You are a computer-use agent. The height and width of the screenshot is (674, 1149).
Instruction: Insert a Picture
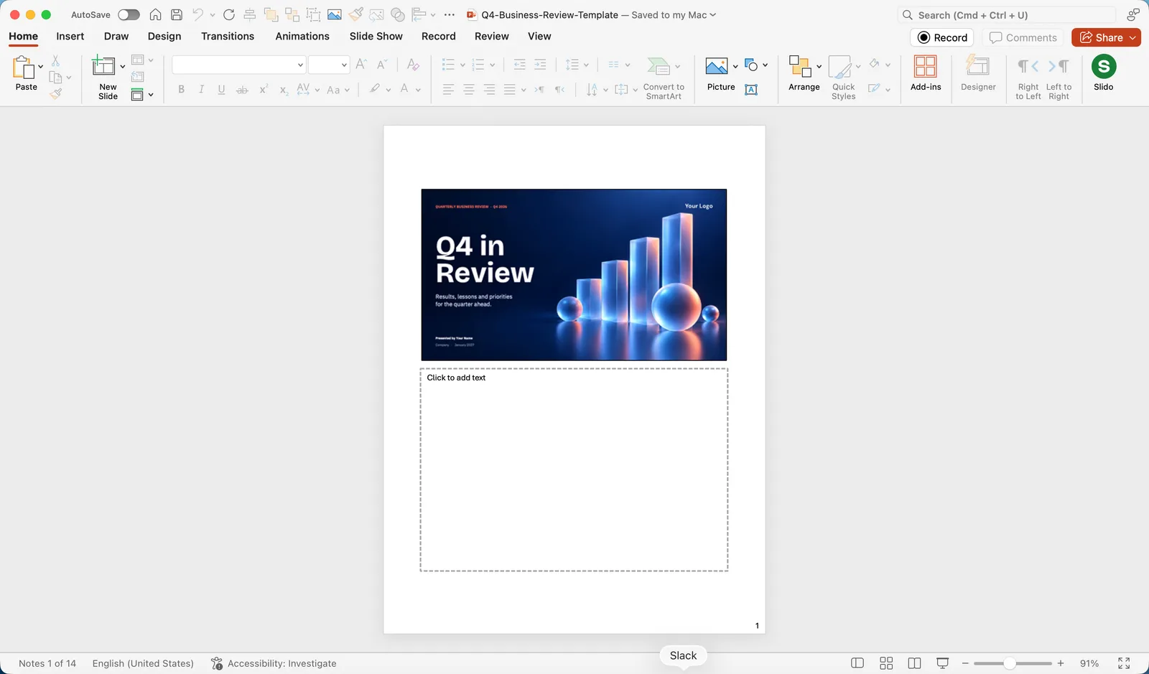(x=720, y=74)
